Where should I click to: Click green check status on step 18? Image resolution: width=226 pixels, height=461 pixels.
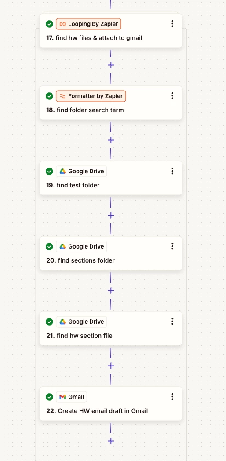(x=49, y=96)
